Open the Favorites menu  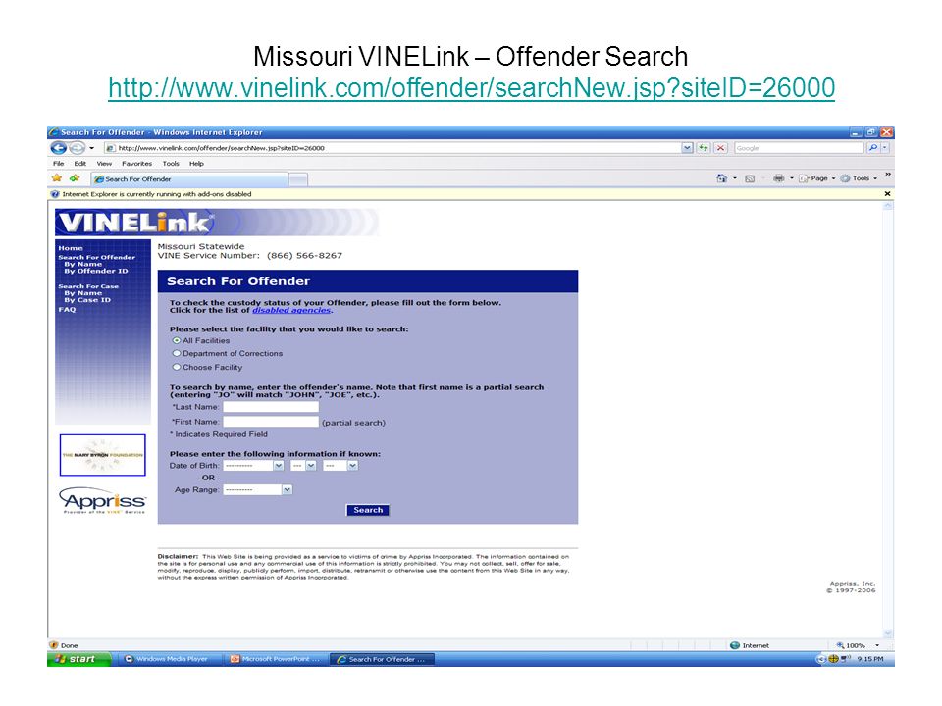coord(137,164)
